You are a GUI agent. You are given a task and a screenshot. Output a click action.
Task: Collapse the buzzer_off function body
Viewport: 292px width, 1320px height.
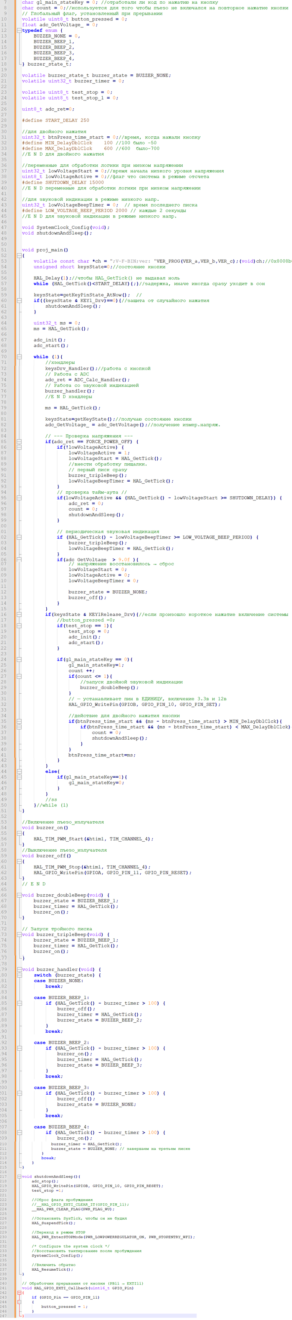pos(19,861)
